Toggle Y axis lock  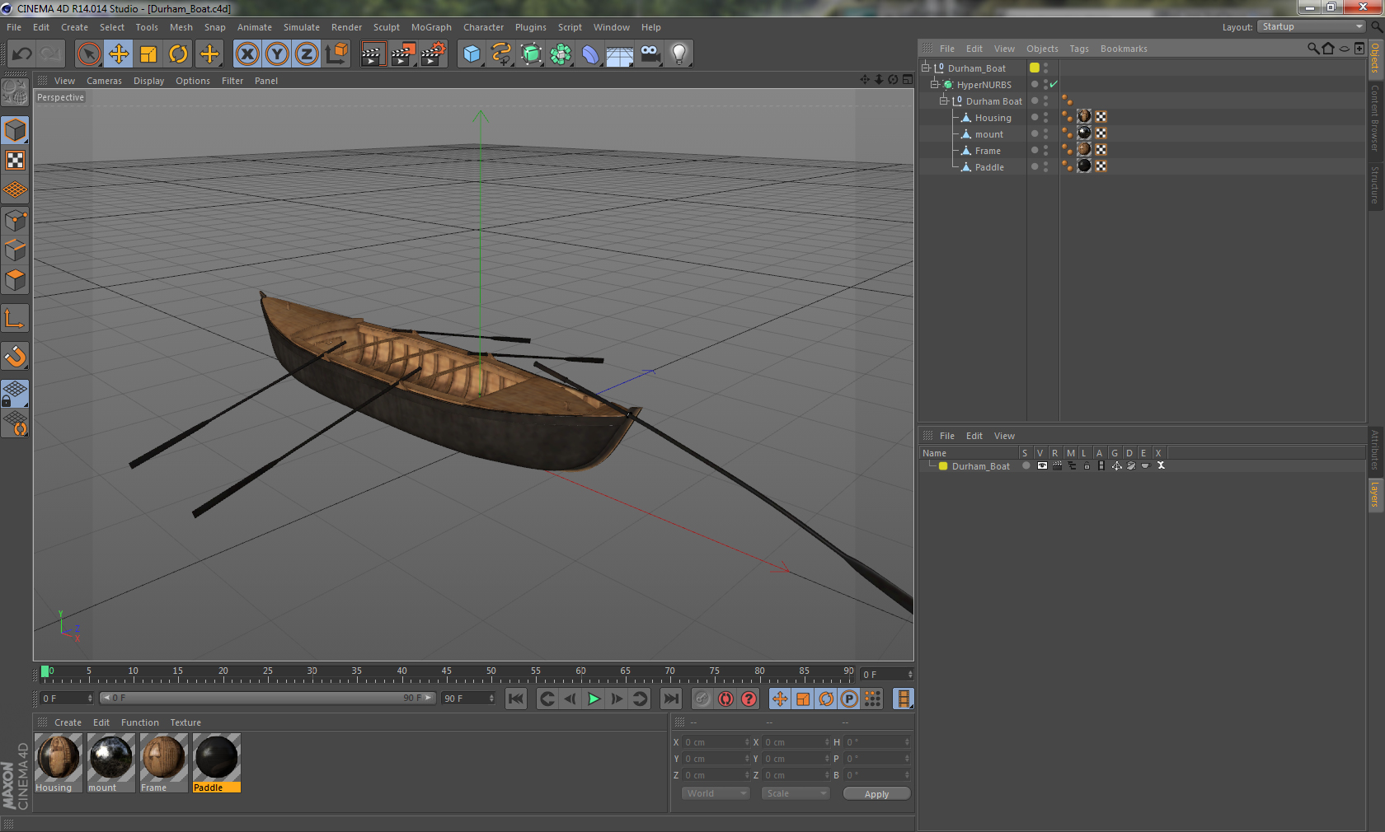pos(277,54)
